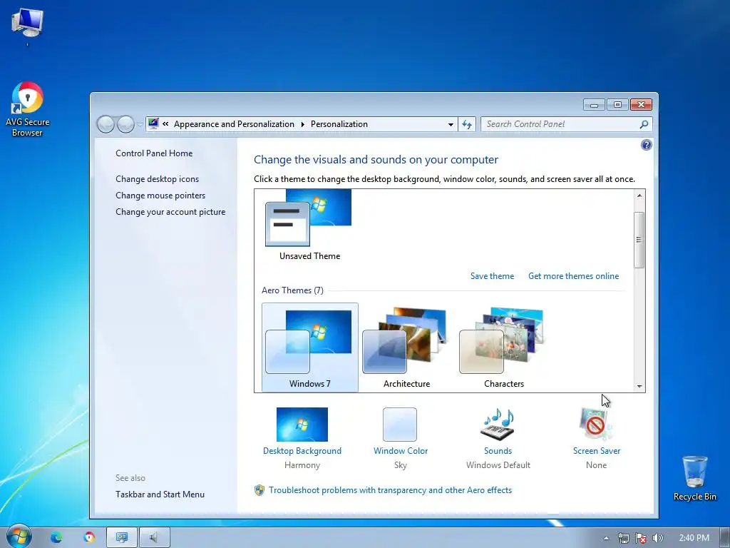
Task: Click the Windows Start orb
Action: click(x=19, y=537)
